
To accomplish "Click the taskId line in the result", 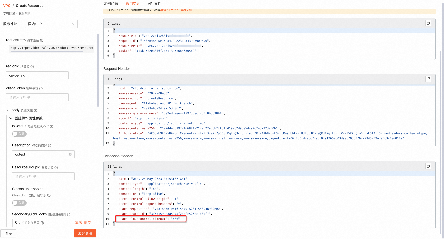I will [x=156, y=51].
